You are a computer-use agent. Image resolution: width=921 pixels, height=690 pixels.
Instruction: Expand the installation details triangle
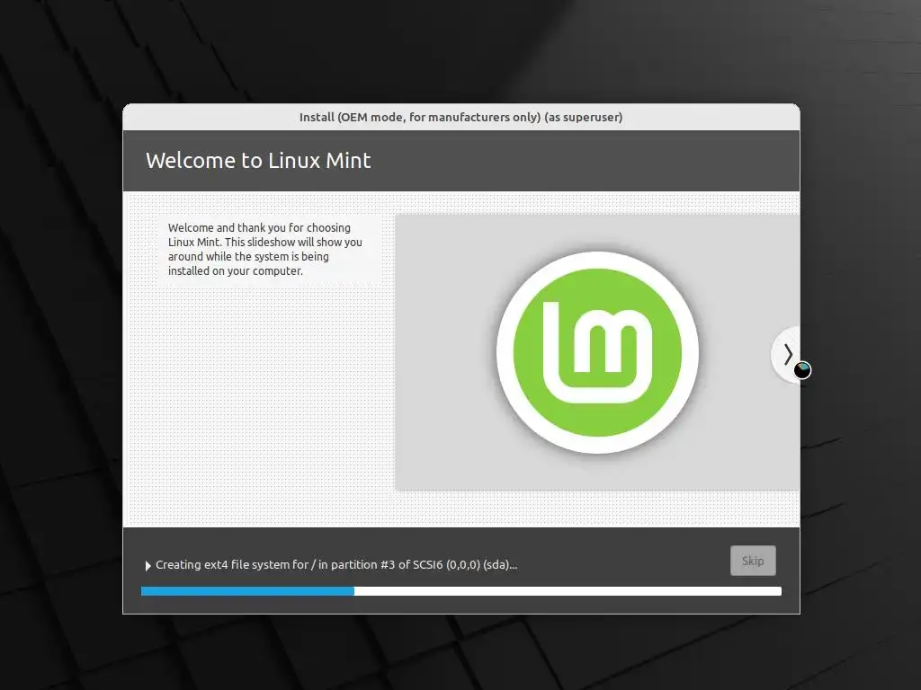pyautogui.click(x=148, y=566)
